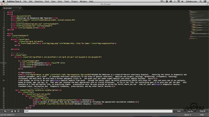The width and height of the screenshot is (209, 117).
Task: Toggle case sensitive search (Aa)
Action: point(5,111)
